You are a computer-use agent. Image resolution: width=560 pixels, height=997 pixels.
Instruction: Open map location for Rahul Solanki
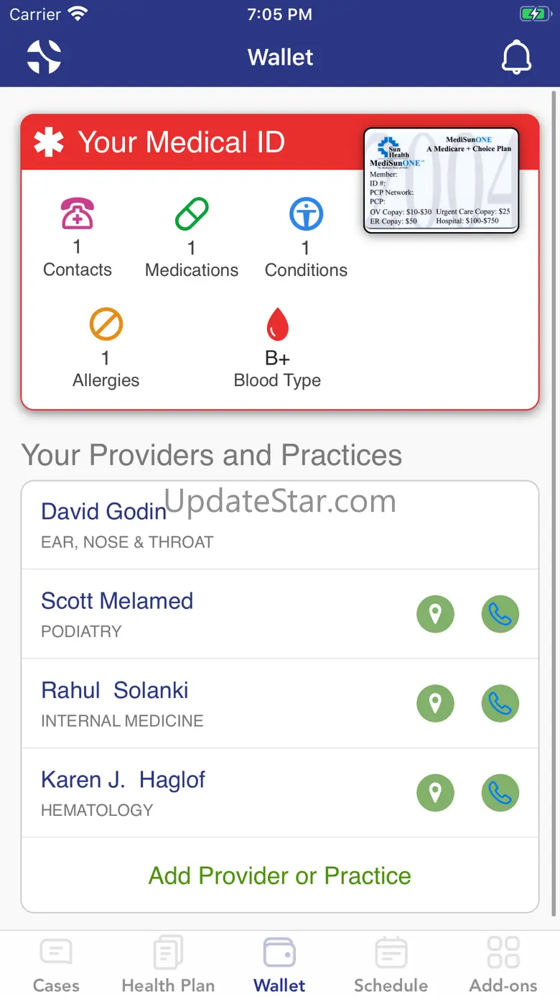click(x=435, y=703)
